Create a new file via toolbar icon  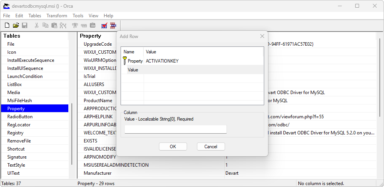pos(7,25)
